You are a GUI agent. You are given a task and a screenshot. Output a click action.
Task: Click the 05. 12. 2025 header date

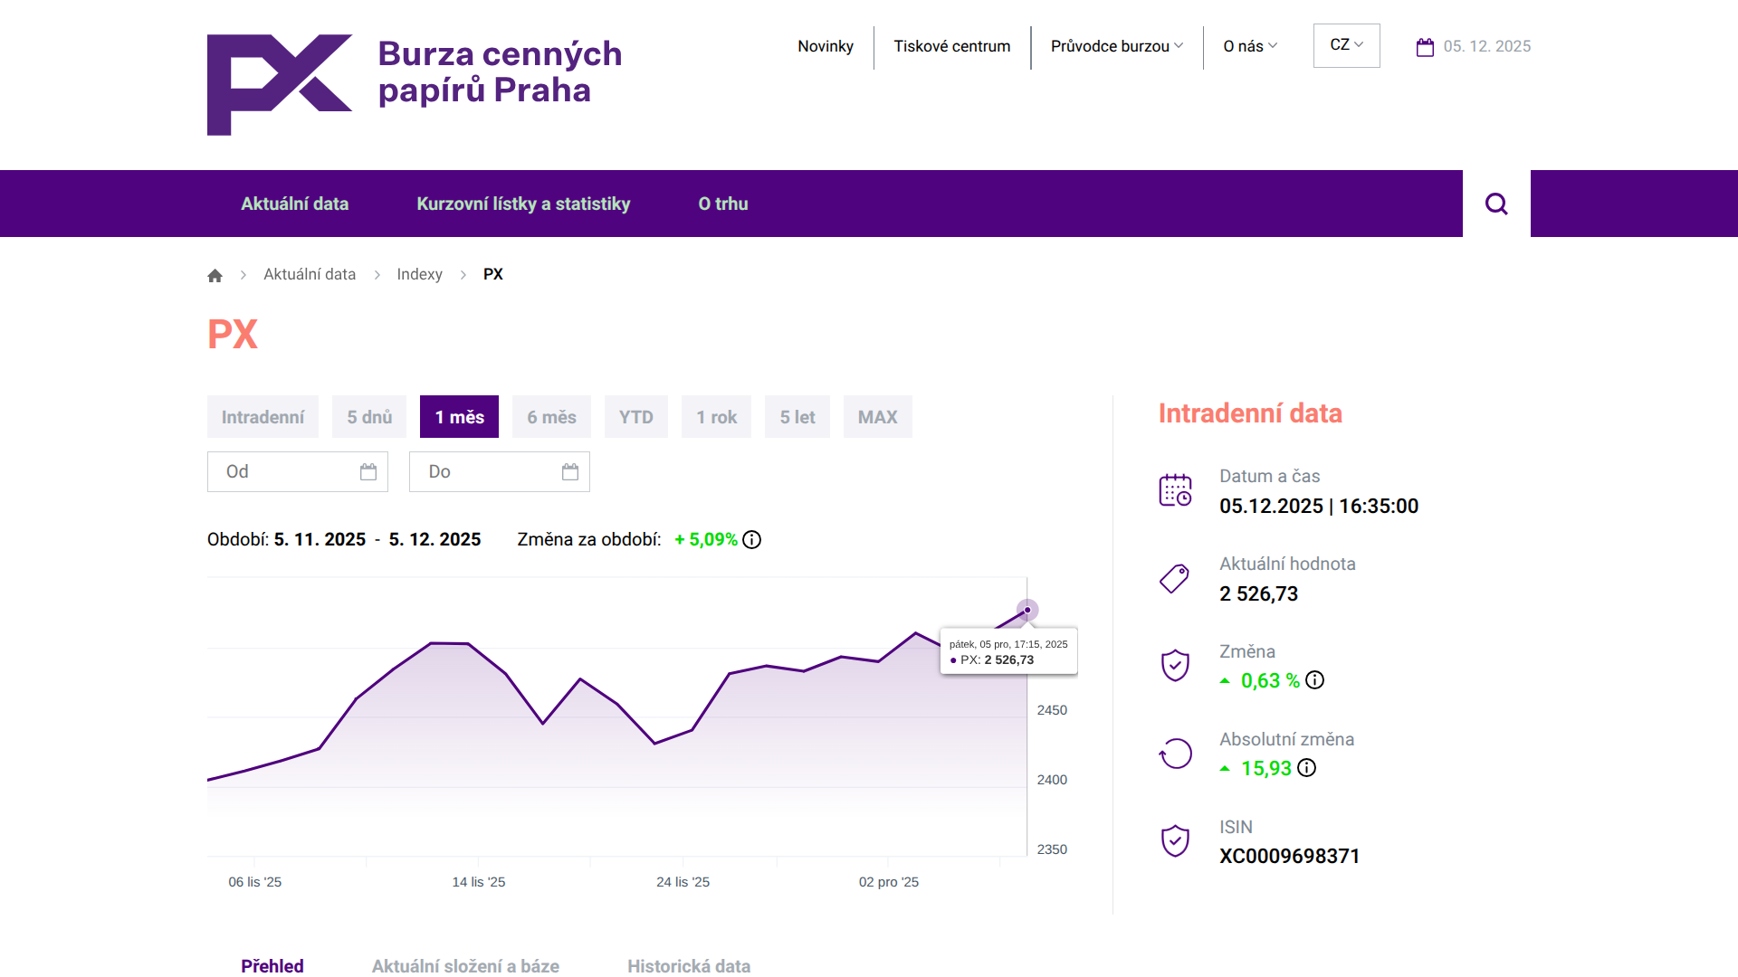(1487, 46)
